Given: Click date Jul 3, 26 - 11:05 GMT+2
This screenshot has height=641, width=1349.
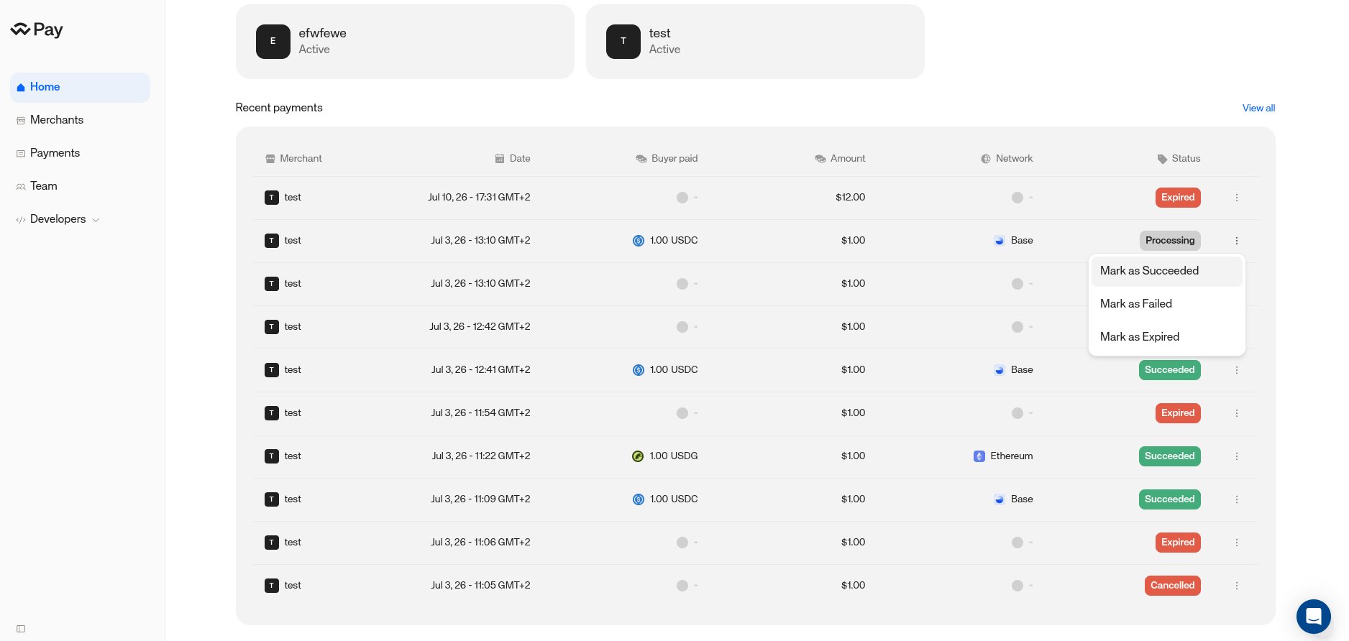Looking at the screenshot, I should point(480,586).
